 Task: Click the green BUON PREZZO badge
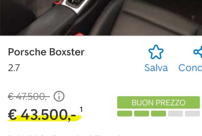(158, 103)
